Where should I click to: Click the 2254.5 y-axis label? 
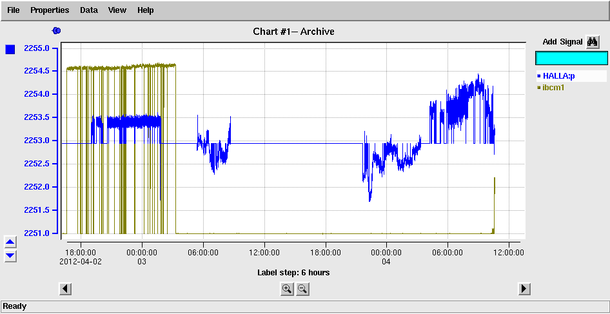pos(37,71)
